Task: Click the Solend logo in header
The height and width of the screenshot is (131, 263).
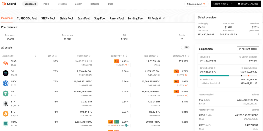Action: tap(9, 4)
